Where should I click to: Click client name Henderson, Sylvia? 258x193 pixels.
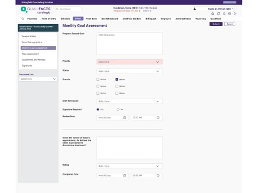coord(126,8)
